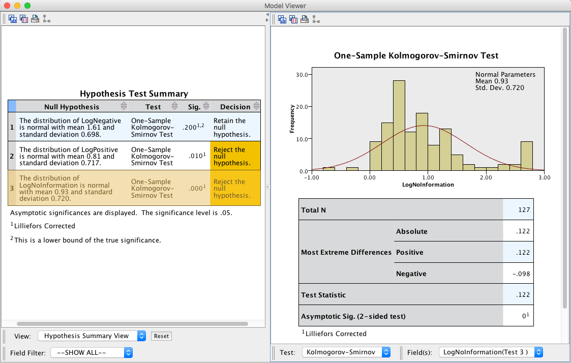
Task: Click the table copy icon in left pane toolbar
Action: pyautogui.click(x=24, y=19)
